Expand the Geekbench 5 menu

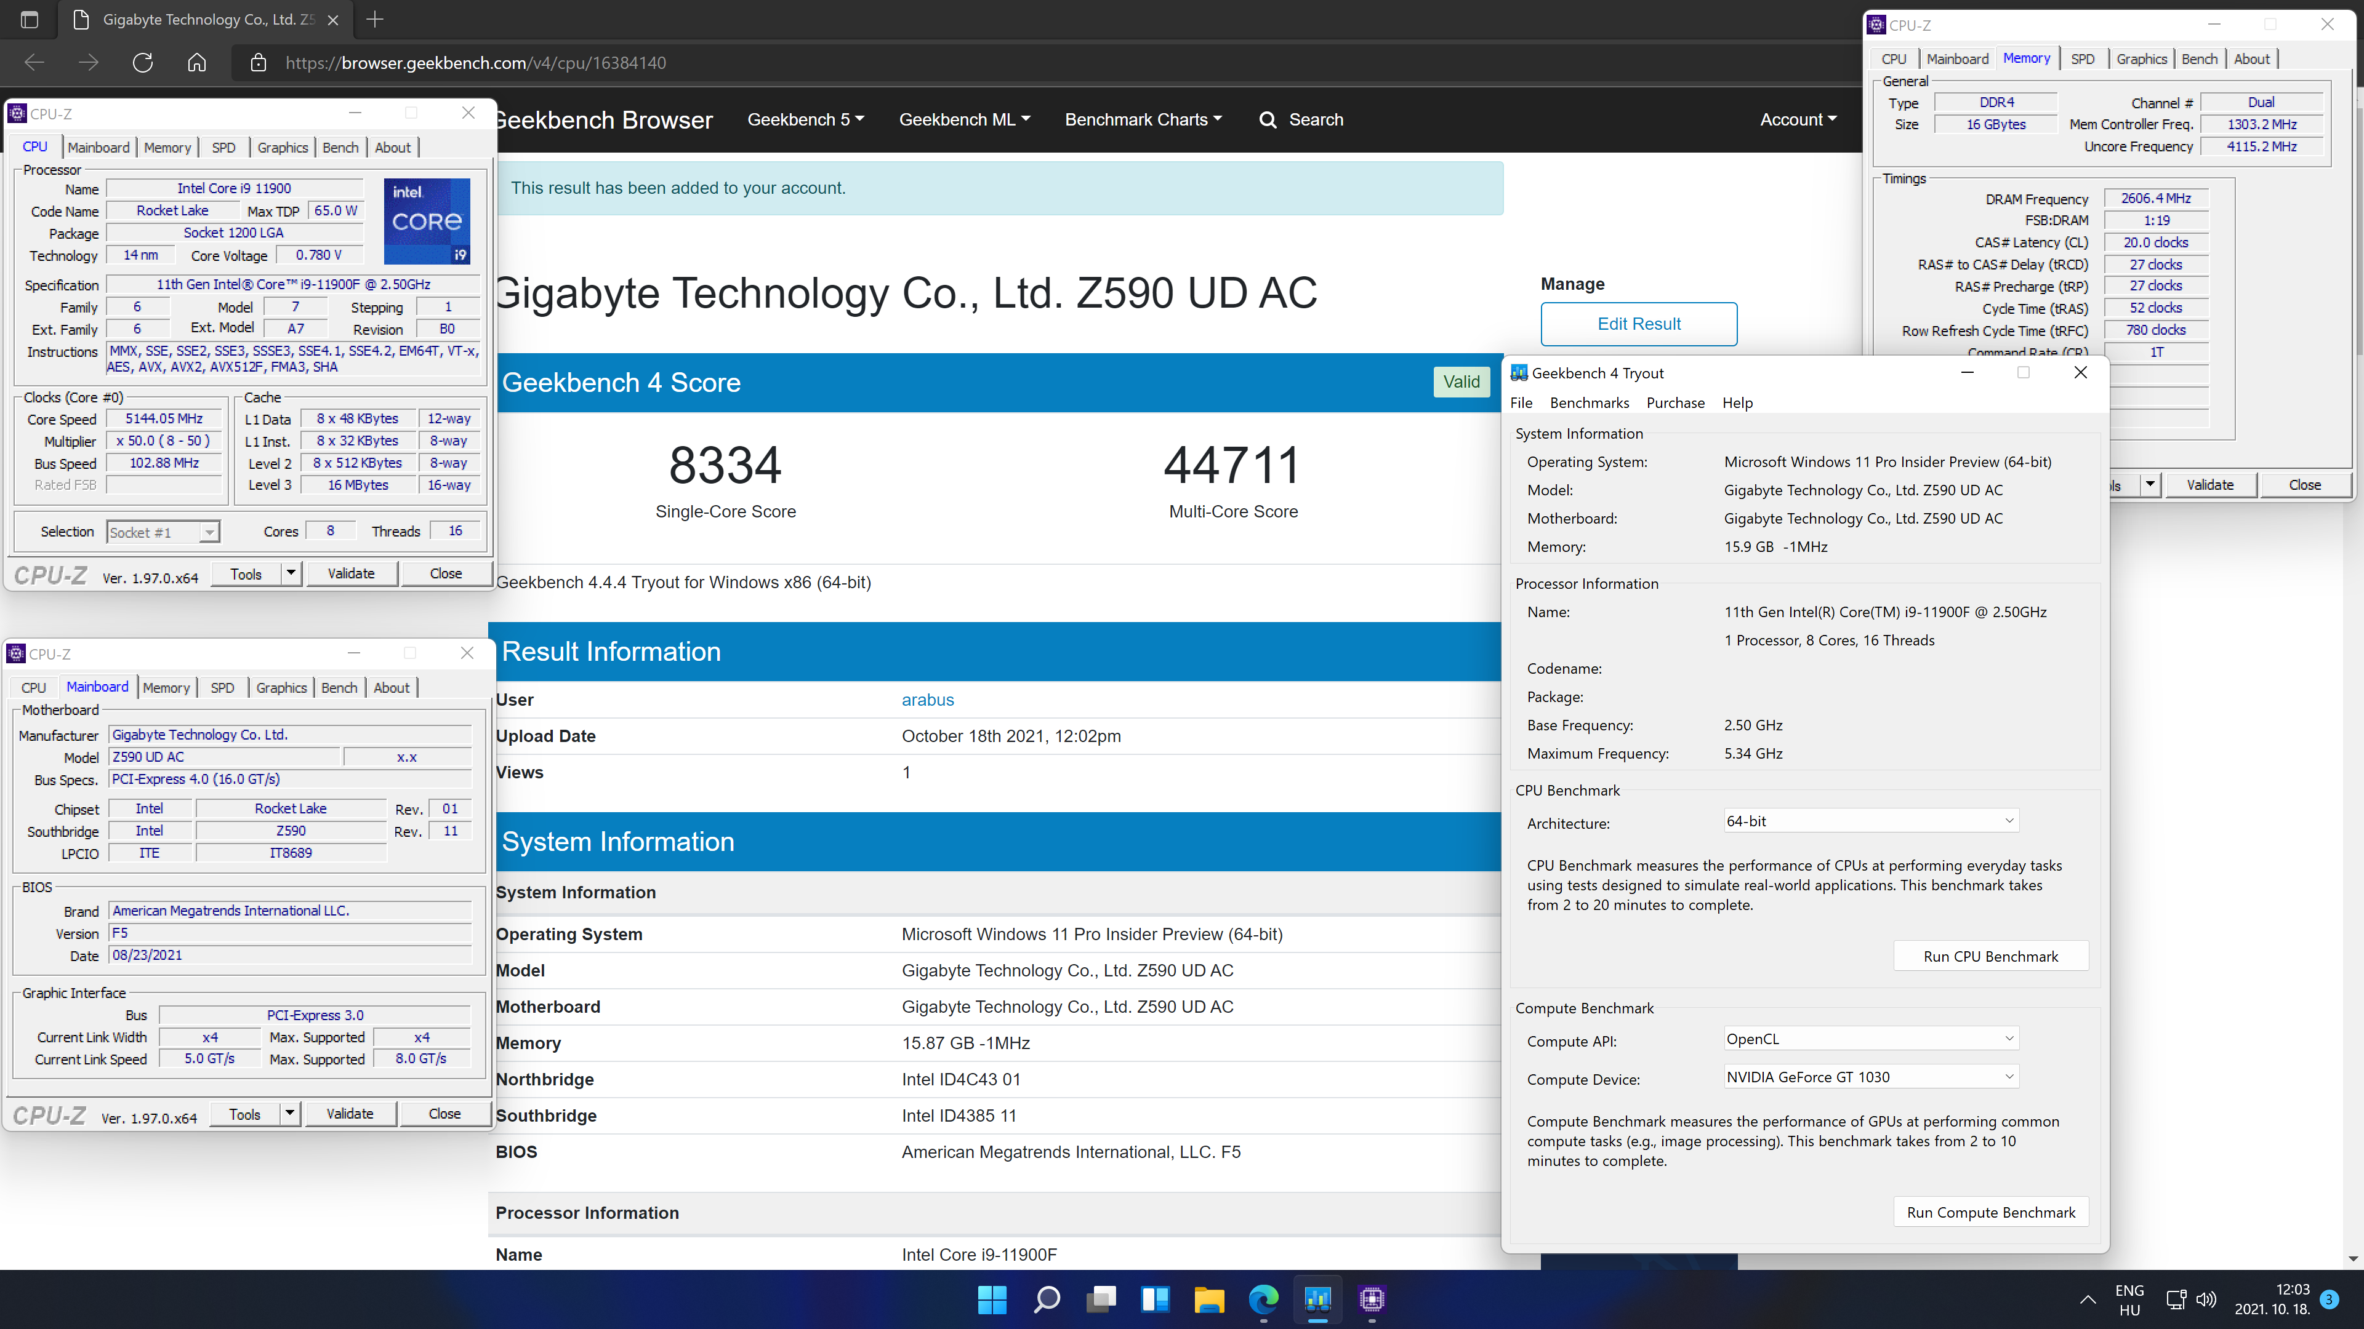(x=805, y=119)
